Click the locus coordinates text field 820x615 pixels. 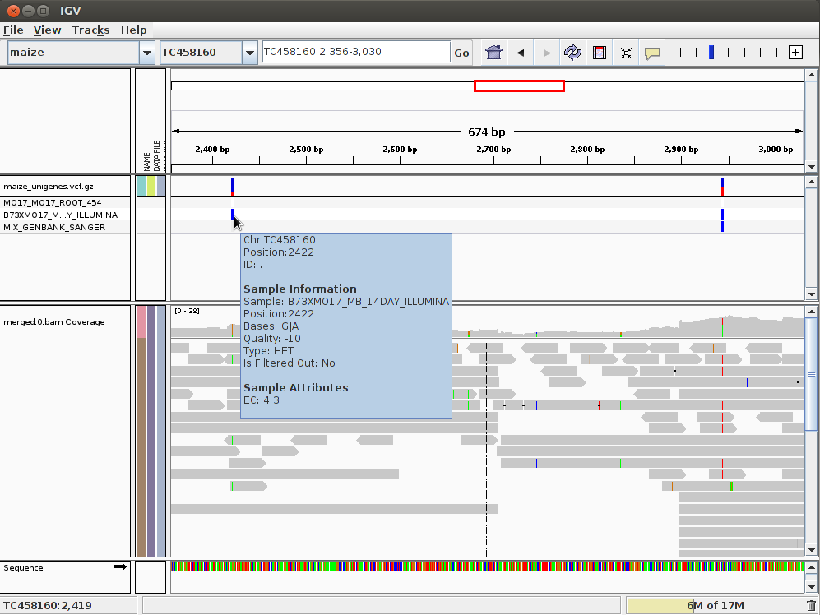355,52
